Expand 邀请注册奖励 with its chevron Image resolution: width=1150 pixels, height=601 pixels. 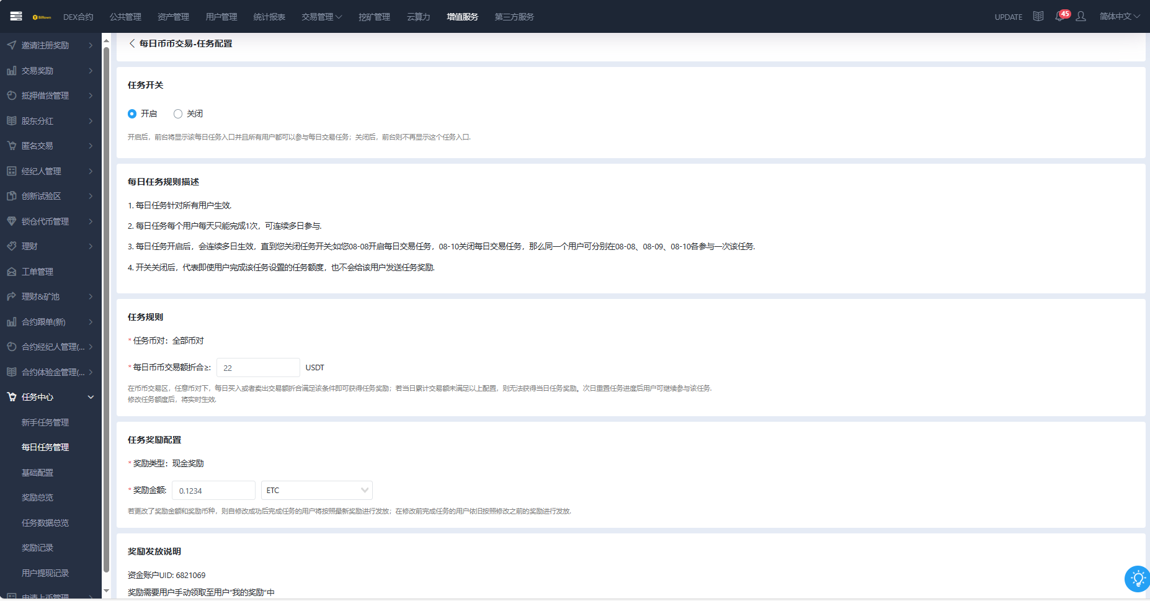pyautogui.click(x=91, y=45)
